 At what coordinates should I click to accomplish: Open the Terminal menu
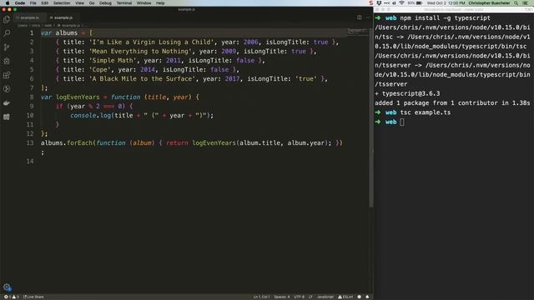point(124,3)
